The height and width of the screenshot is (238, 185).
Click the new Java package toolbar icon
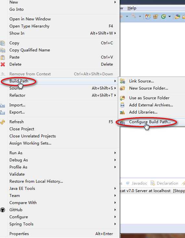155,16
